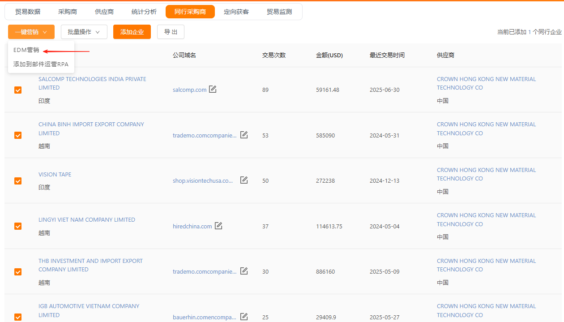The height and width of the screenshot is (322, 564).
Task: Click the 公司域名 column header
Action: pos(184,55)
